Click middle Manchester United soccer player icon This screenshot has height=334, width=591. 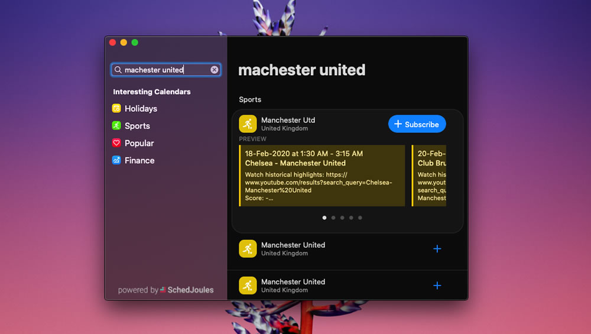[248, 249]
